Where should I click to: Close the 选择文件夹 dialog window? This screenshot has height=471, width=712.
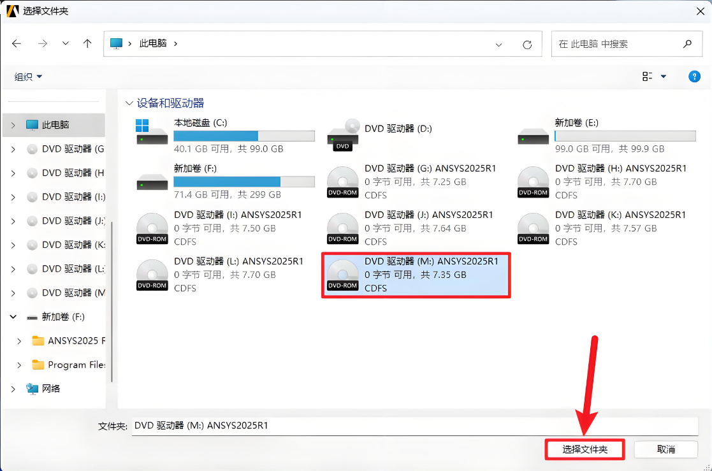tap(700, 11)
